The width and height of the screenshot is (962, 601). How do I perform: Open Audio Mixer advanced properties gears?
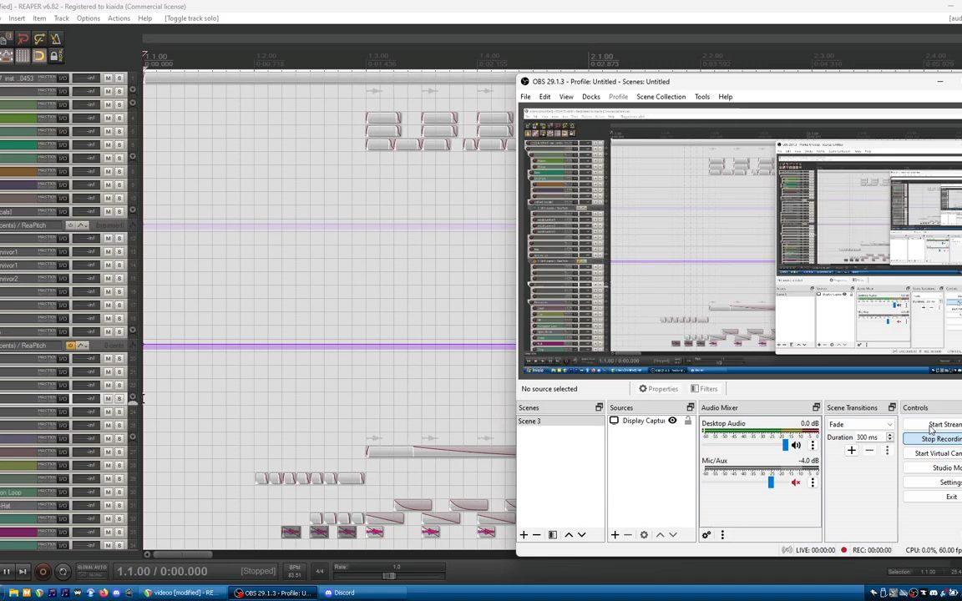pyautogui.click(x=706, y=535)
